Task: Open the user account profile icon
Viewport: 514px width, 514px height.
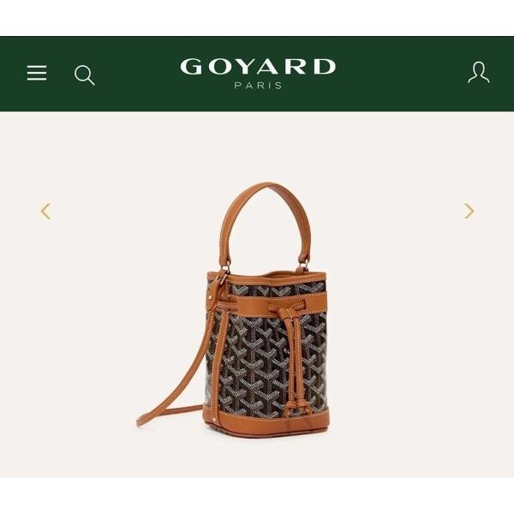Action: click(479, 73)
